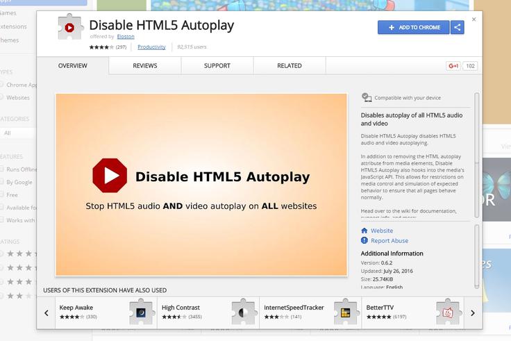Click the exclamation icon beside Report Abuse
Viewport: 511px width, 341px height.
(365, 240)
